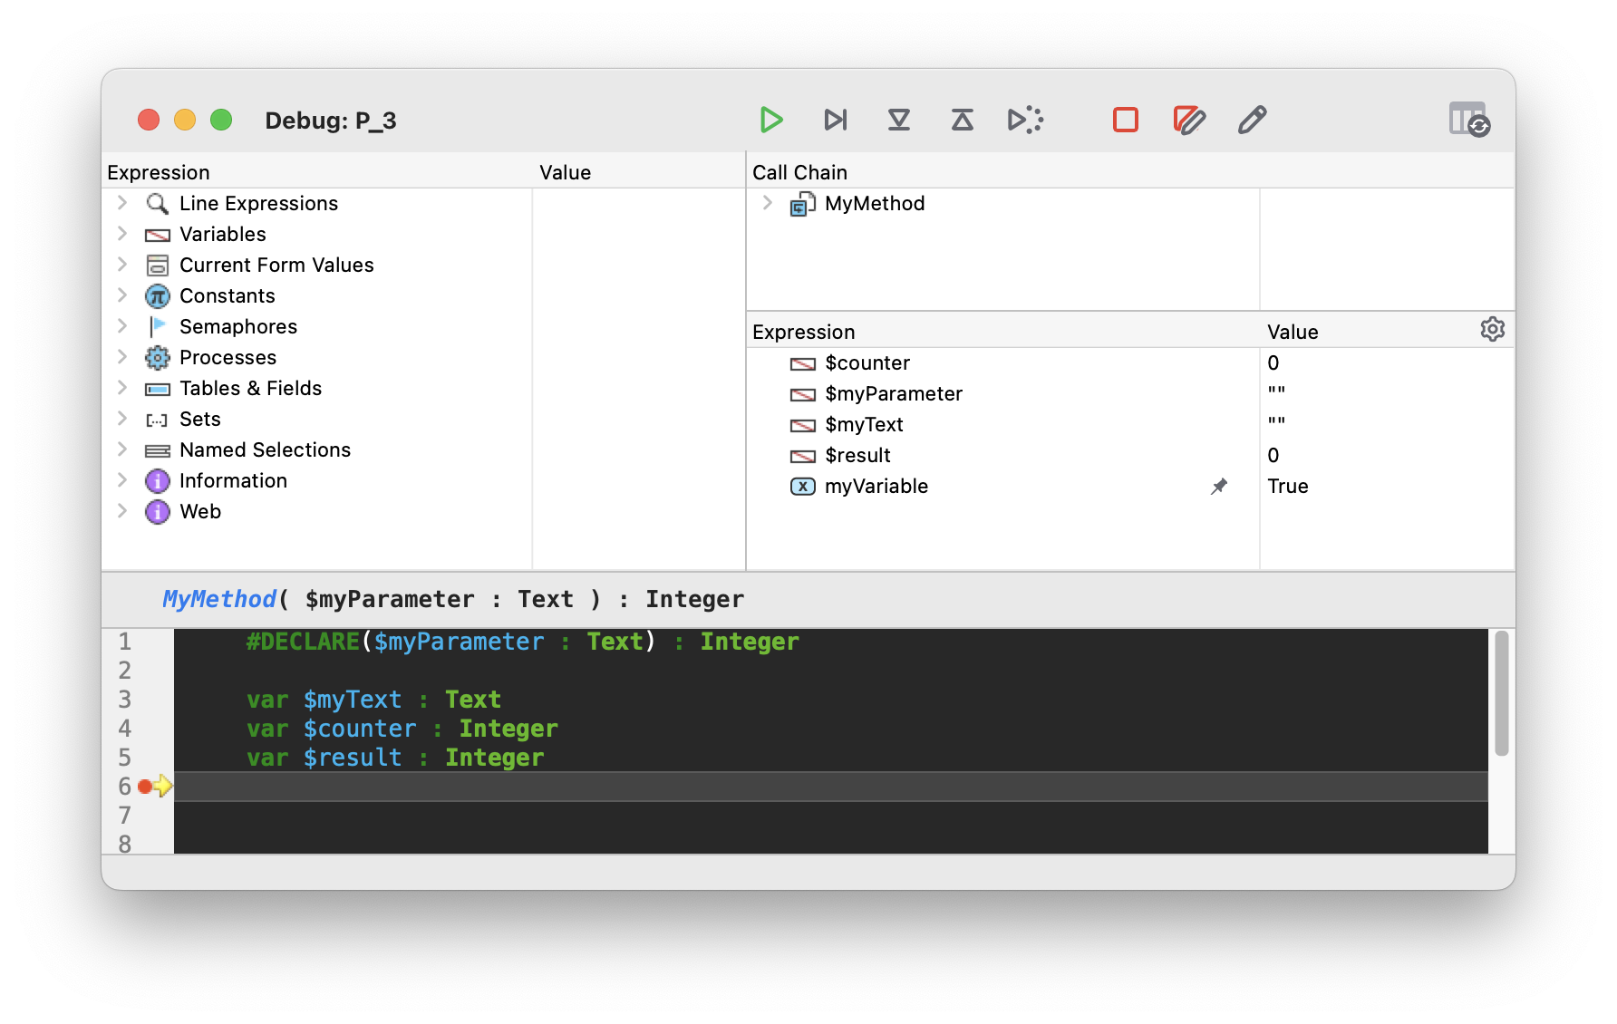Click the save settings icon top right
Image resolution: width=1617 pixels, height=1024 pixels.
click(x=1468, y=119)
